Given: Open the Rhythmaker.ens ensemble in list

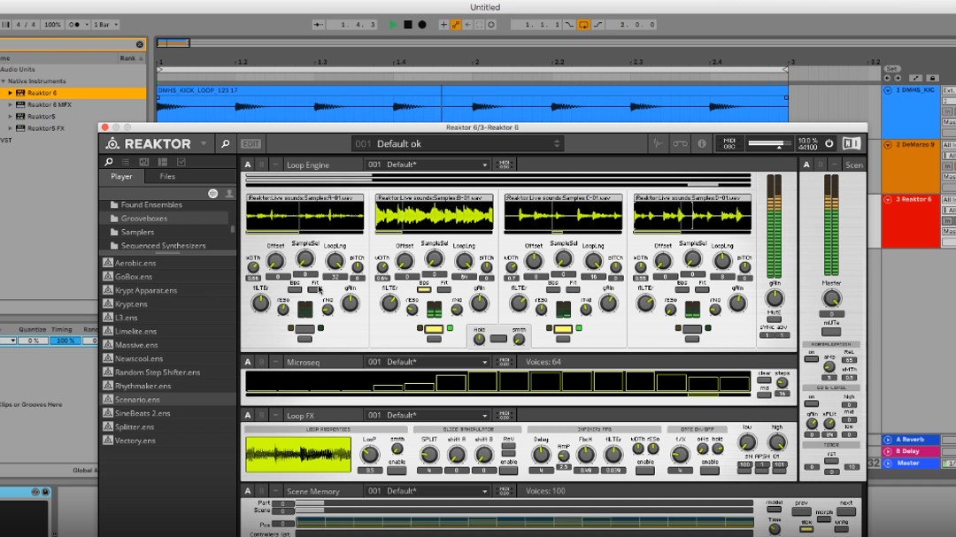Looking at the screenshot, I should coord(143,386).
